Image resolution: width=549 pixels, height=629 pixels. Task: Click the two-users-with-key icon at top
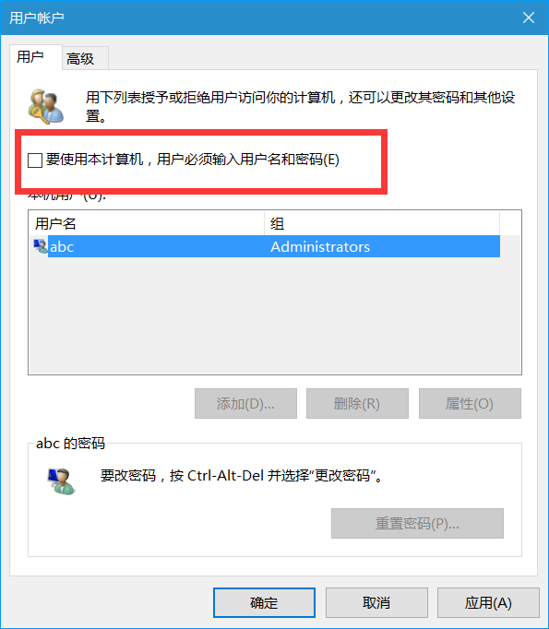tap(45, 106)
